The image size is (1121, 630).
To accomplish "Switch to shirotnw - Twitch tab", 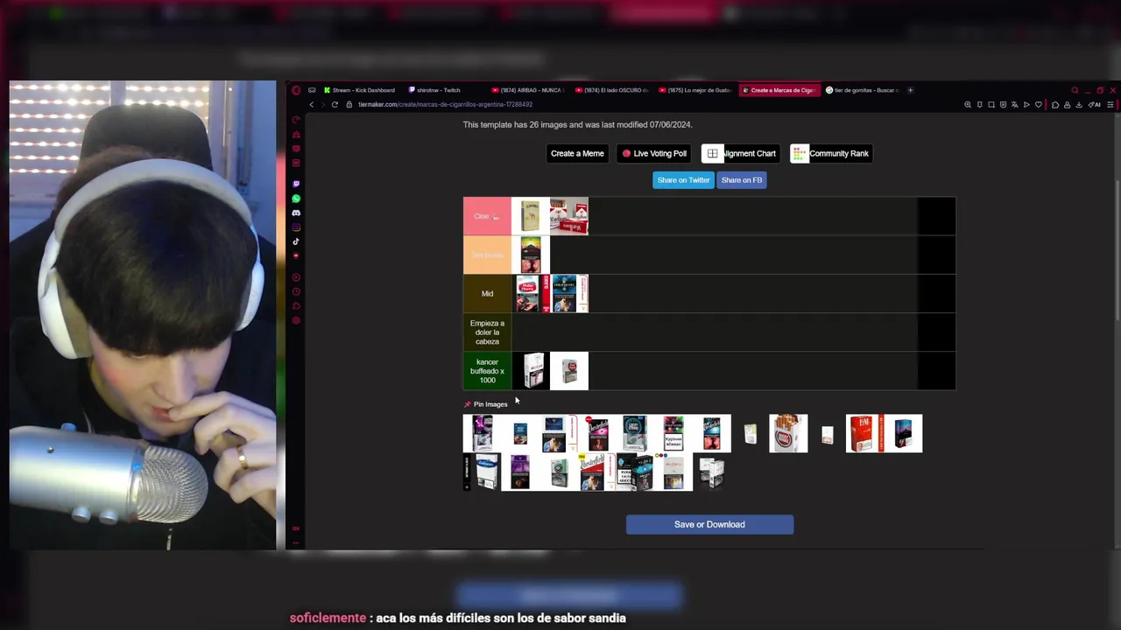I will tap(434, 90).
